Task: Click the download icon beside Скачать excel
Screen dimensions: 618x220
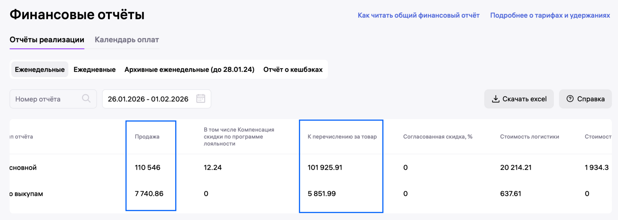Action: (496, 99)
